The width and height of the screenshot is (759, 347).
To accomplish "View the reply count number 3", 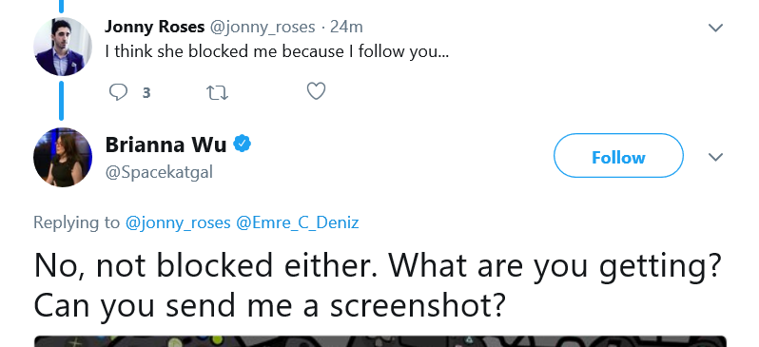I will tap(146, 93).
